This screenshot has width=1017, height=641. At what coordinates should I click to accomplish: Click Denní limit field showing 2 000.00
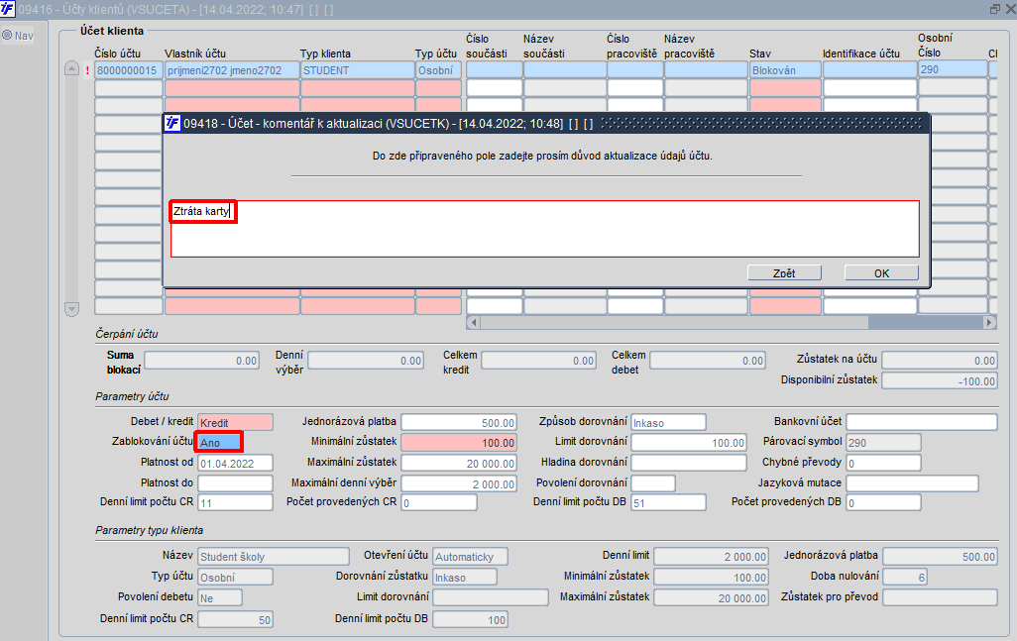[712, 557]
